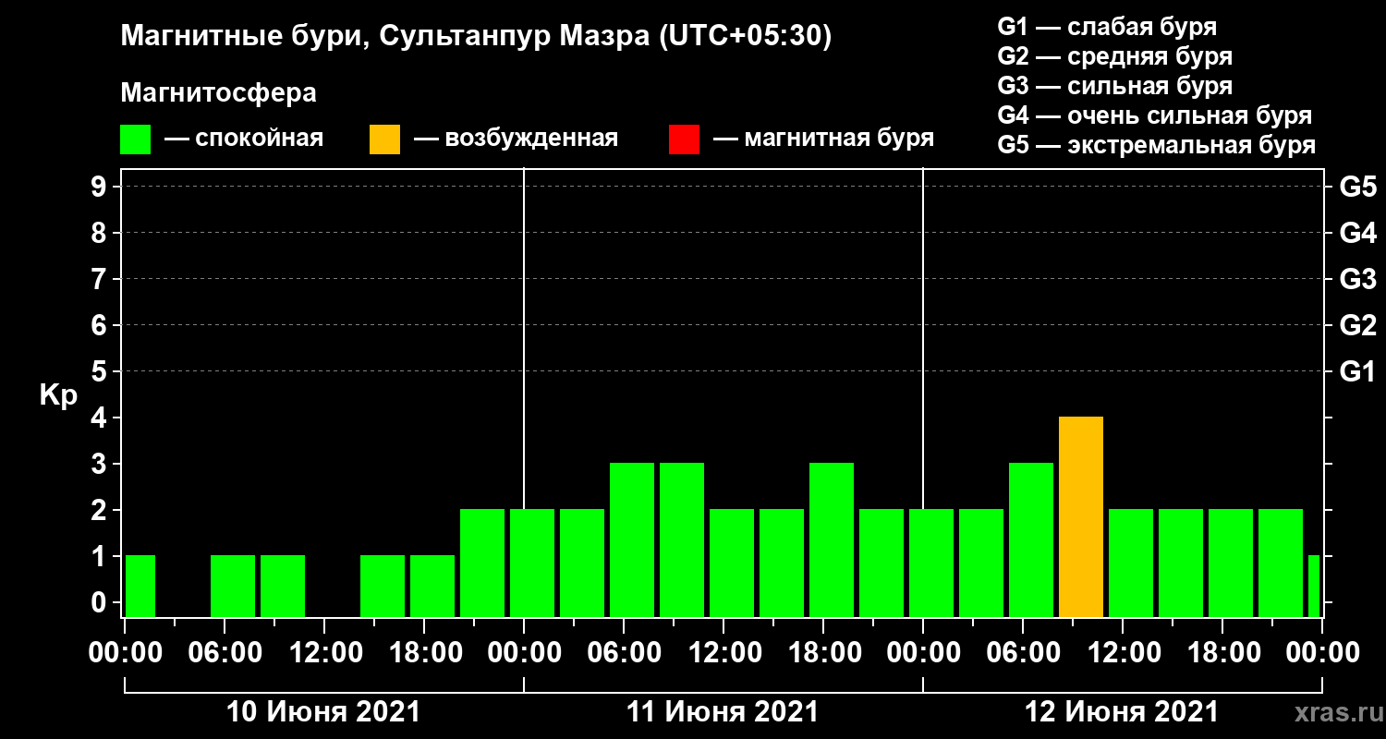1386x739 pixels.
Task: Click the '12 Июня 2021' date label
Action: click(1122, 712)
